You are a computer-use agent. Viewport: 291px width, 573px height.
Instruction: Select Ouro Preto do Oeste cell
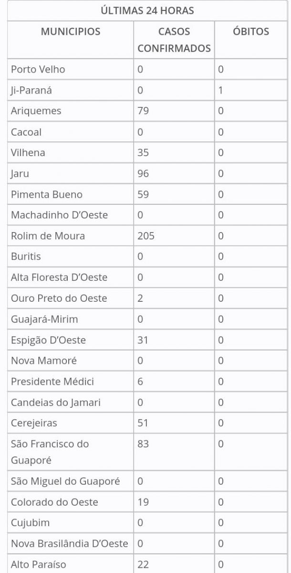(x=59, y=298)
